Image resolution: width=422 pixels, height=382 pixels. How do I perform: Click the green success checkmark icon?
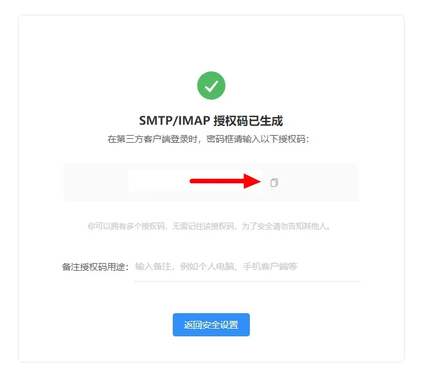click(x=211, y=86)
